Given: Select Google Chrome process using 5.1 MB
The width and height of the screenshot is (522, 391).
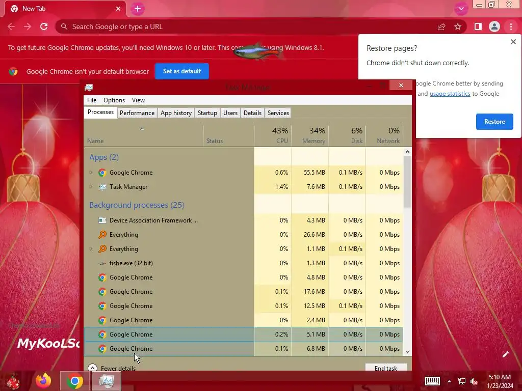Looking at the screenshot, I should (243, 335).
